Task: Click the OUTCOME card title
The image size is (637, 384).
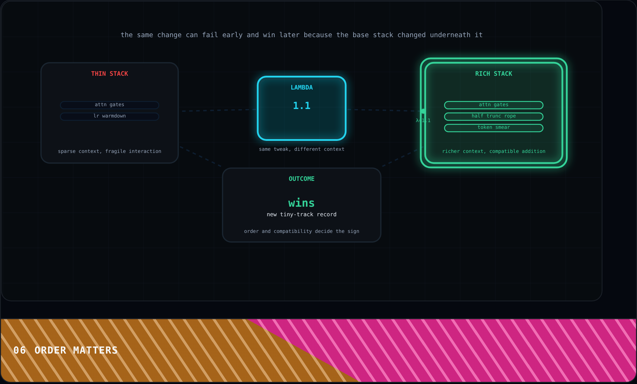Action: coord(302,179)
